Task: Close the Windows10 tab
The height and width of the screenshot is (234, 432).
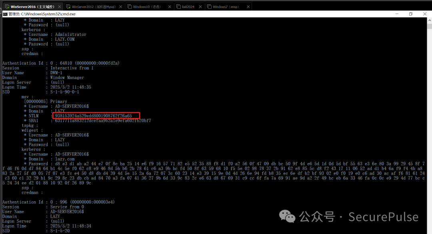Action: (x=170, y=7)
